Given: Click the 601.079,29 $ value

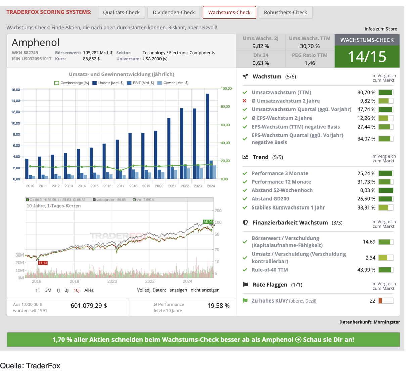Looking at the screenshot, I should coord(89,306).
